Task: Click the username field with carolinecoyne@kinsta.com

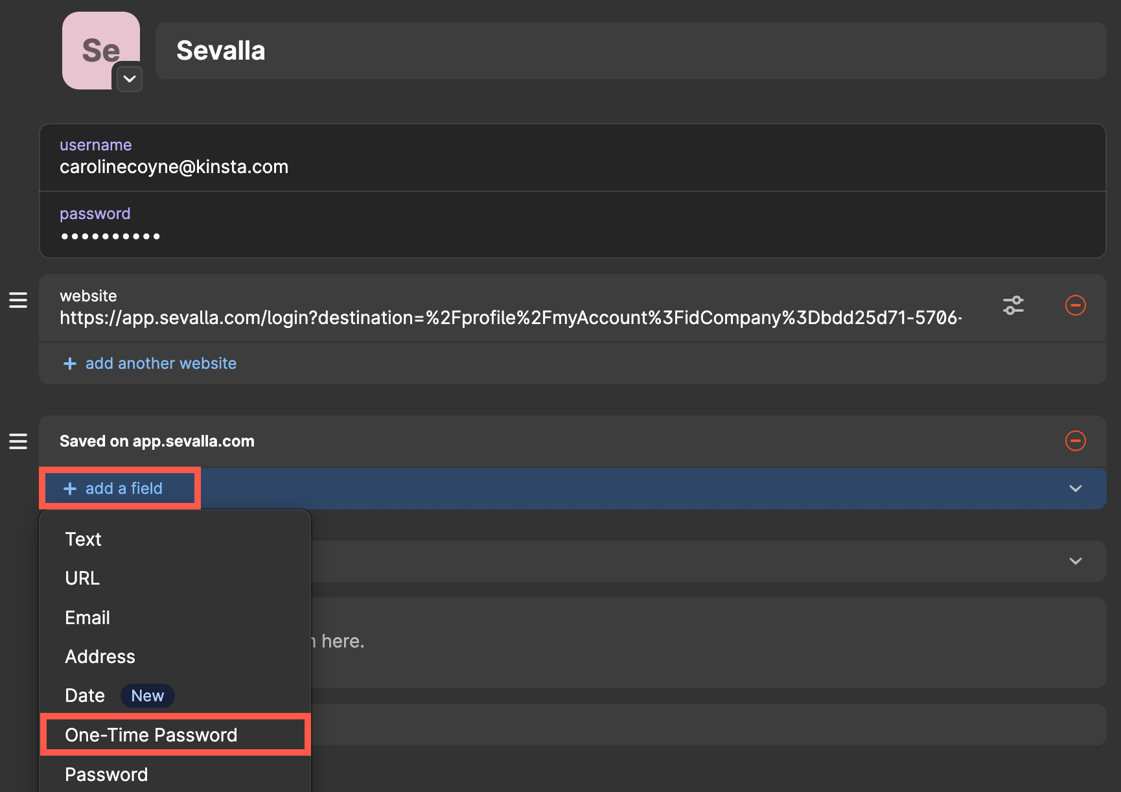Action: (x=572, y=157)
